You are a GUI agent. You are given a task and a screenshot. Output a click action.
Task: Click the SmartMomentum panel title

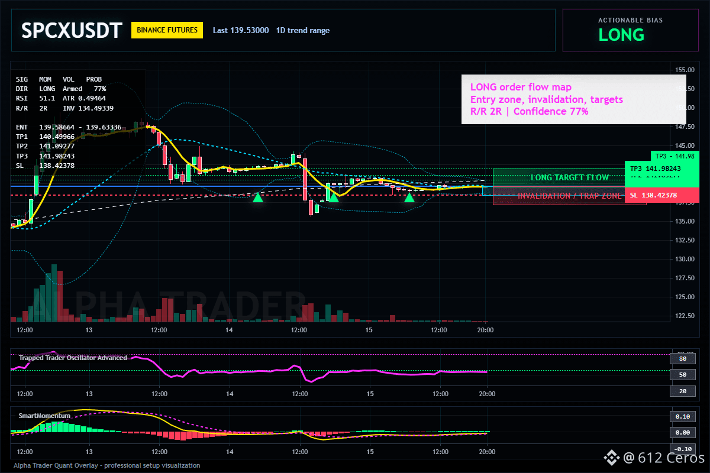[x=44, y=416]
